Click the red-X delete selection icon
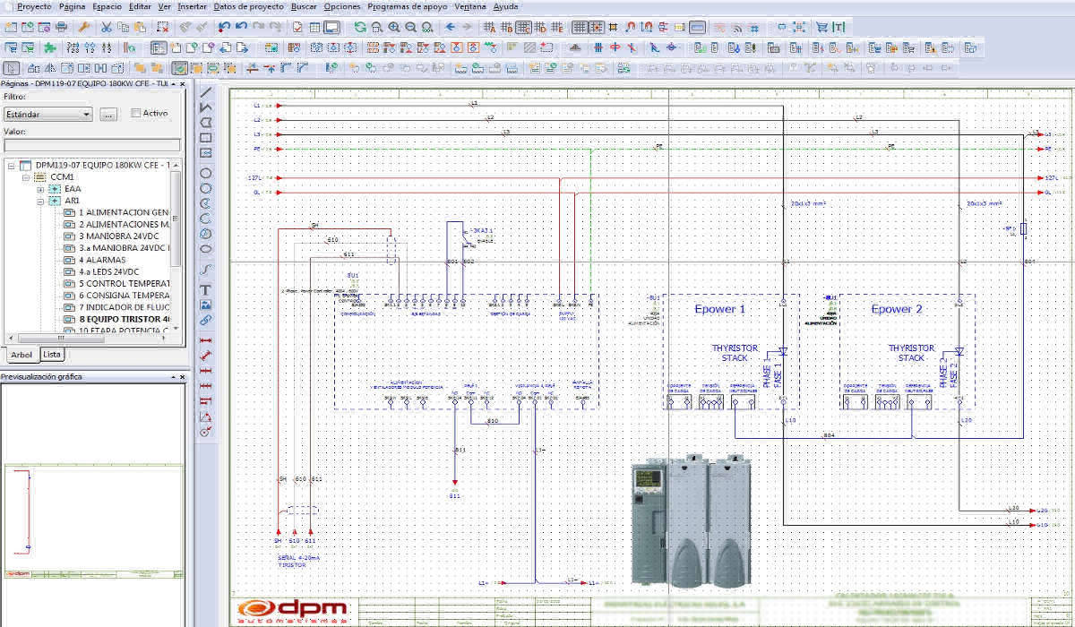The width and height of the screenshot is (1075, 627). point(161,27)
